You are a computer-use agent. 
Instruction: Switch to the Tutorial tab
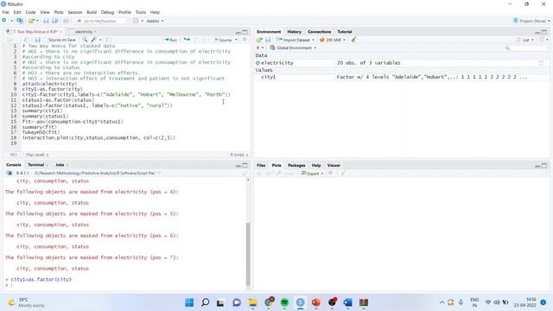coord(345,32)
